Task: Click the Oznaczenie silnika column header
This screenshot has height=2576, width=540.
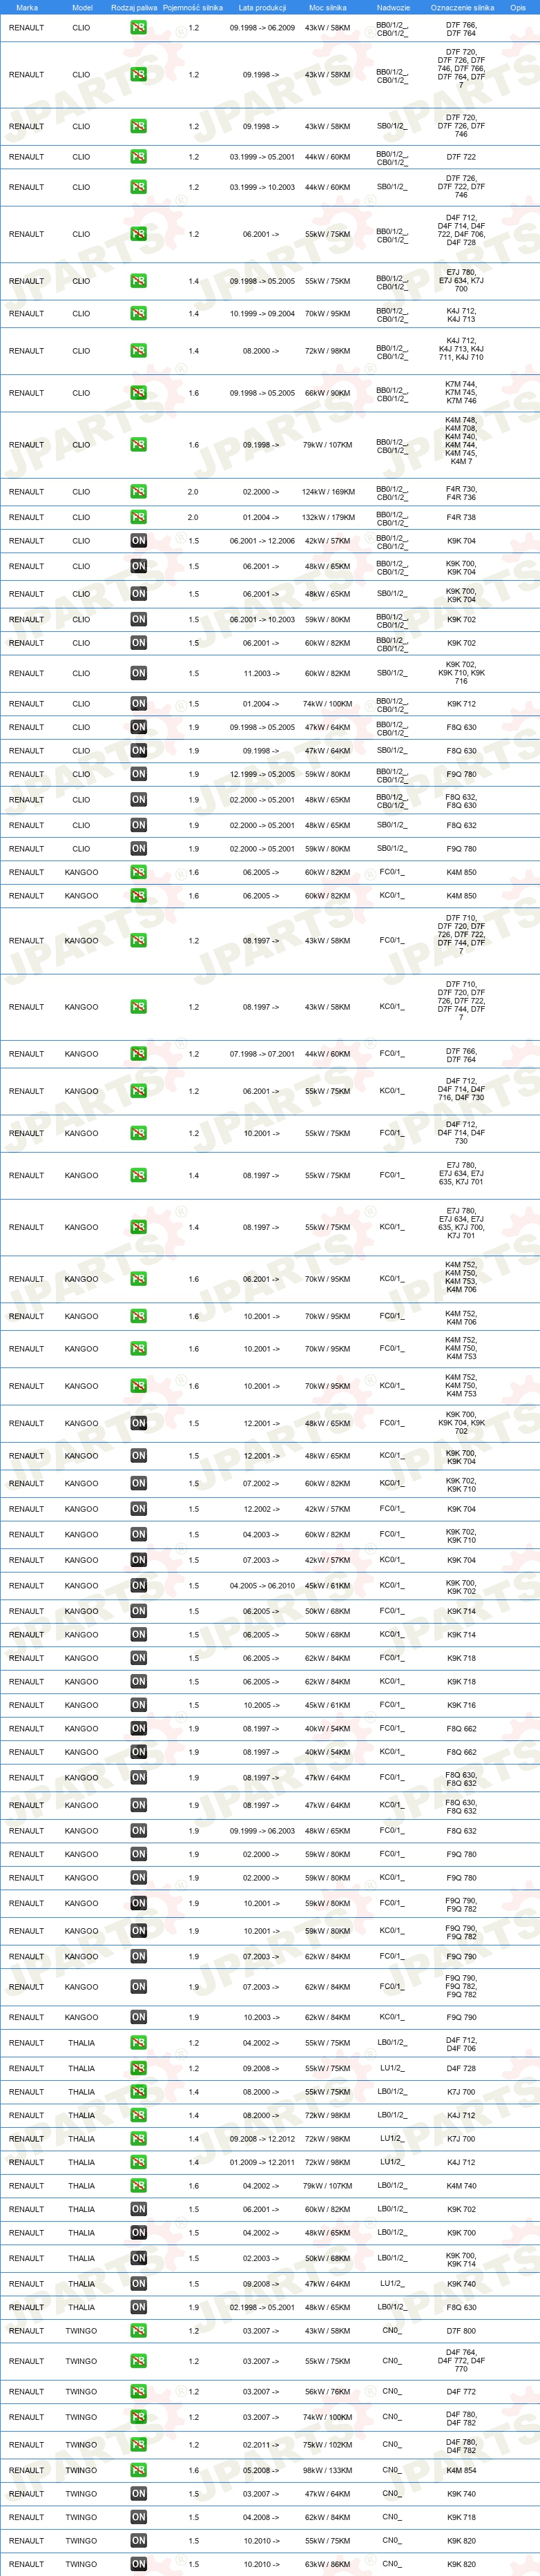Action: click(462, 7)
